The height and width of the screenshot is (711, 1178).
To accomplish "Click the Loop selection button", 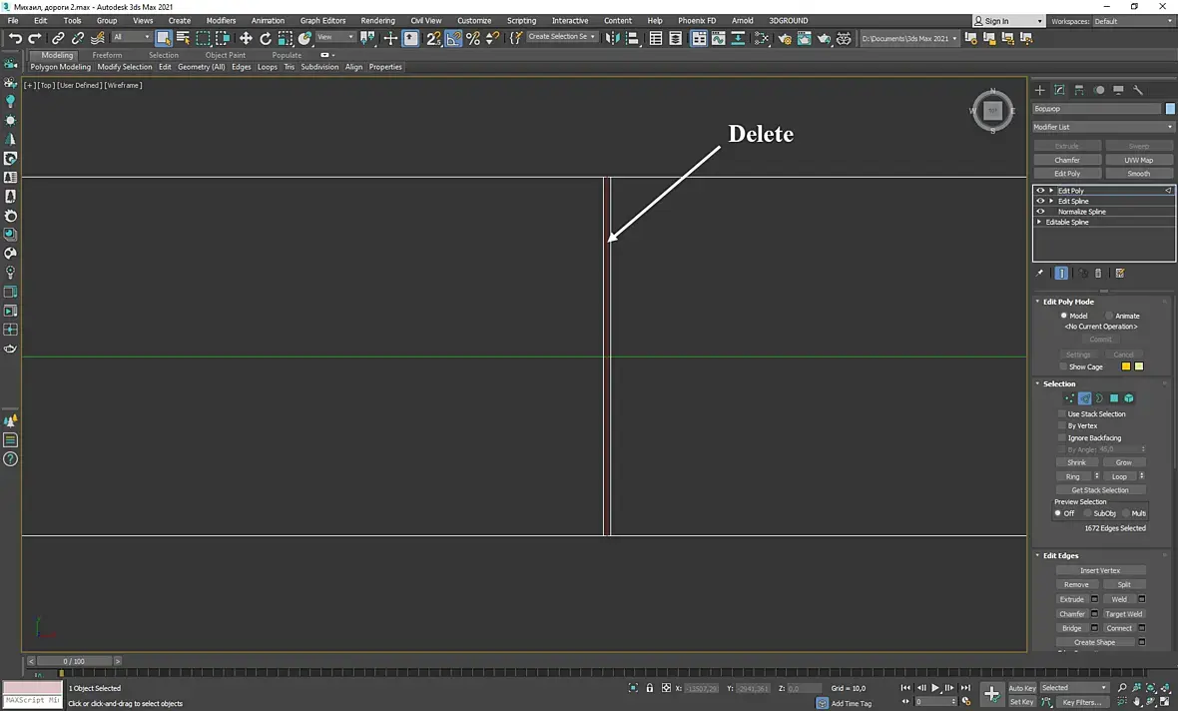I will [1119, 476].
